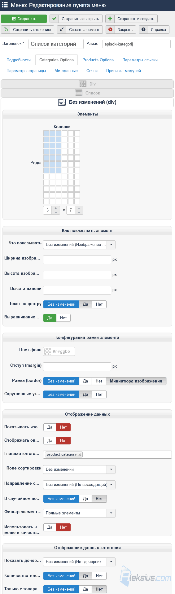Select the Div grid layout icon
The width and height of the screenshot is (175, 594).
tap(83, 84)
